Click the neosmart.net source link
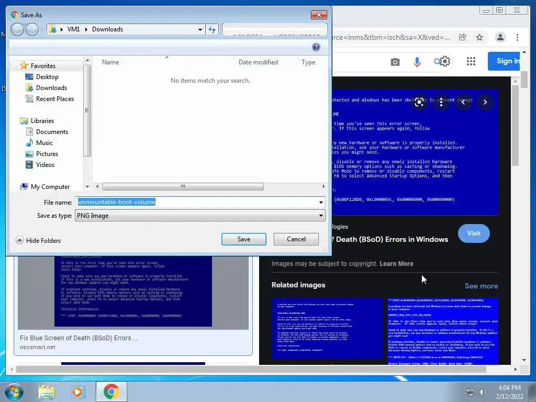The width and height of the screenshot is (536, 402). [x=38, y=347]
